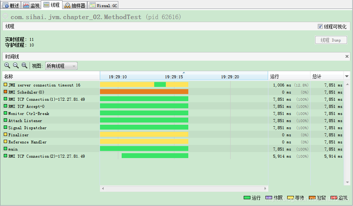Click the orange RMI Scheduler timeline bar
Screen dimensions: 353x206
tap(144, 92)
